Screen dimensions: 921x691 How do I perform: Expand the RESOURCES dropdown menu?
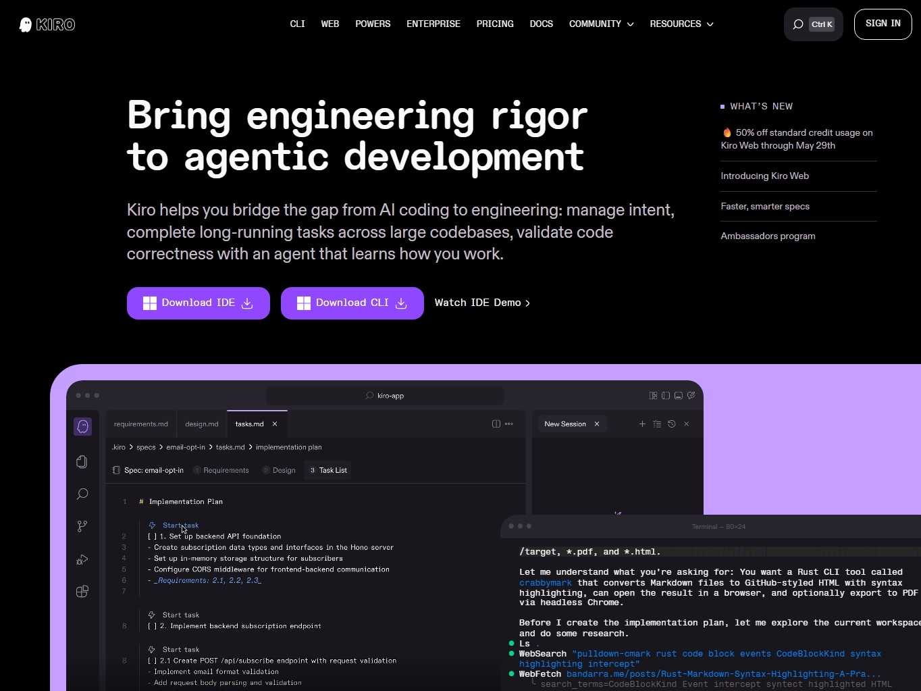[681, 24]
